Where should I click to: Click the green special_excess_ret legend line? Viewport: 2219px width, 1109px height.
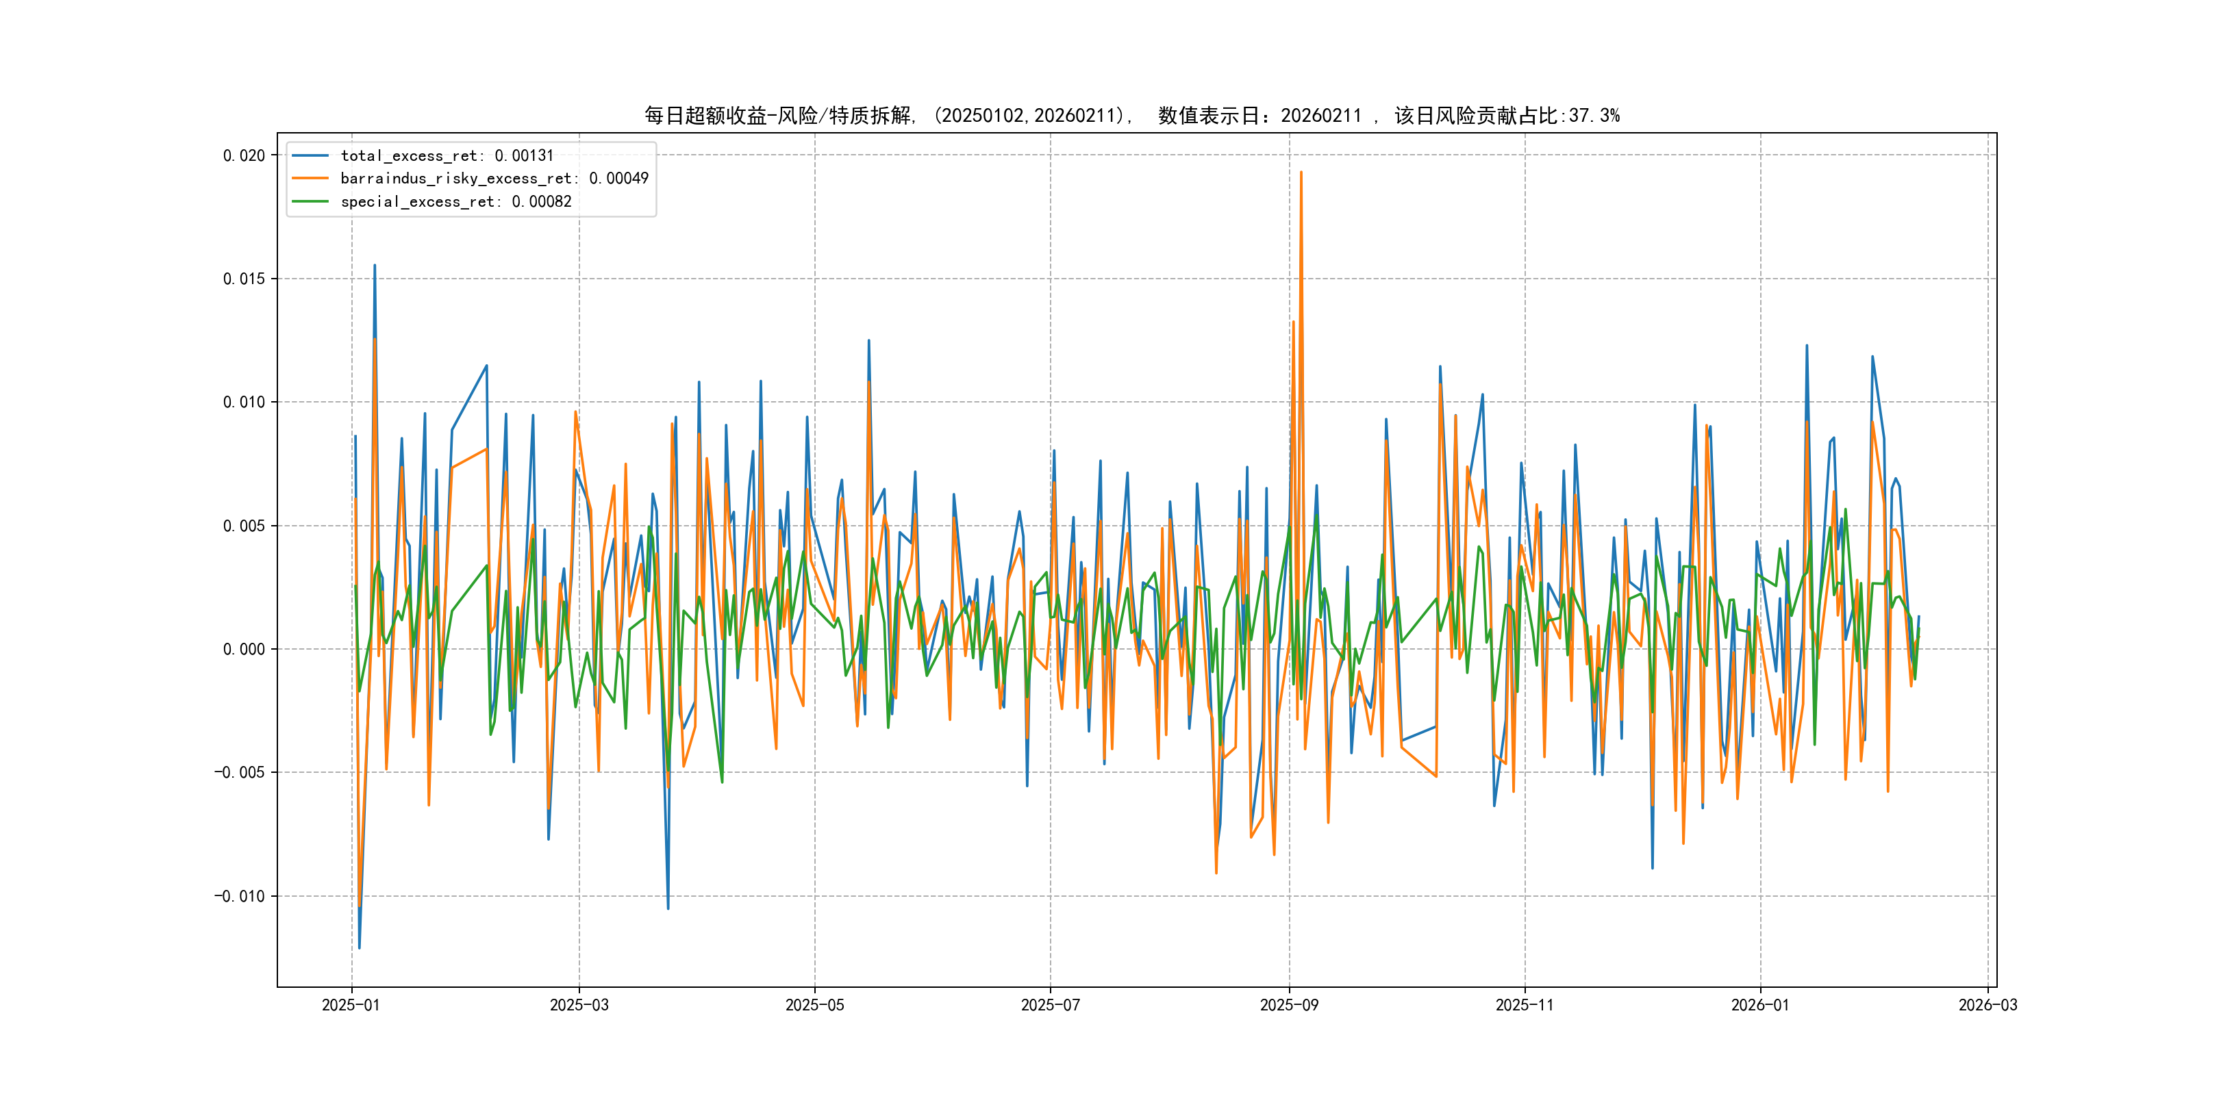(310, 201)
